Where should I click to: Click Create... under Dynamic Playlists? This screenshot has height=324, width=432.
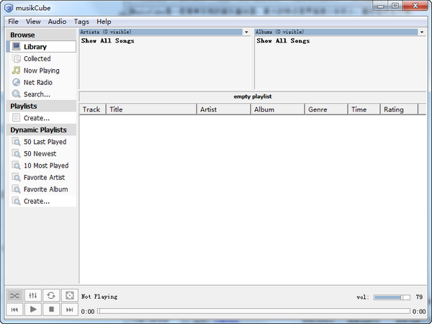point(42,201)
